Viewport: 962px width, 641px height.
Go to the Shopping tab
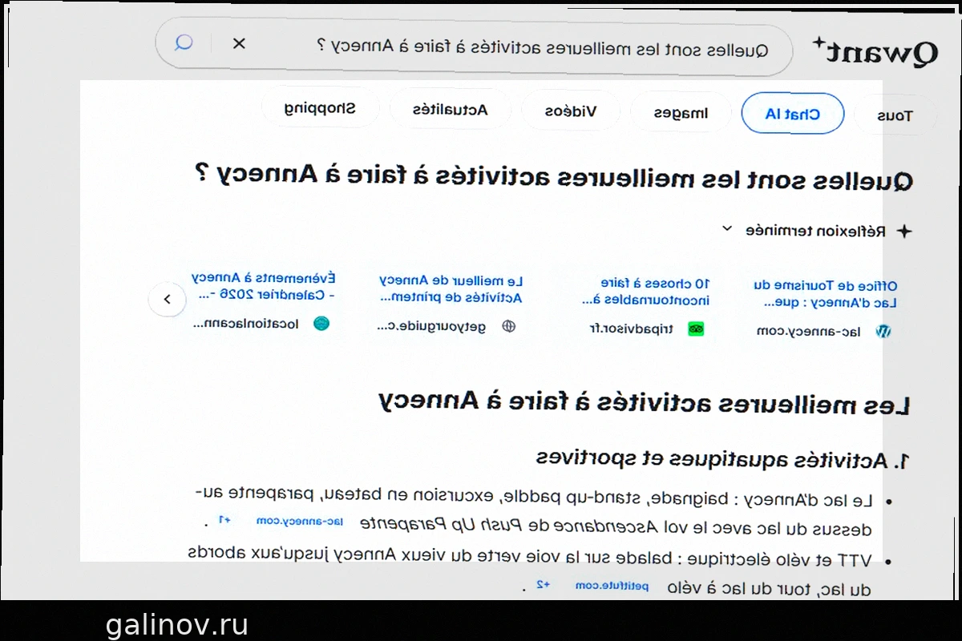pyautogui.click(x=320, y=108)
